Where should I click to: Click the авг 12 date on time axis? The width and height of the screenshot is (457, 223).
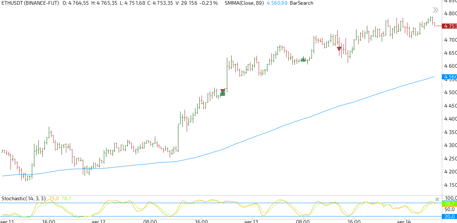point(98,221)
